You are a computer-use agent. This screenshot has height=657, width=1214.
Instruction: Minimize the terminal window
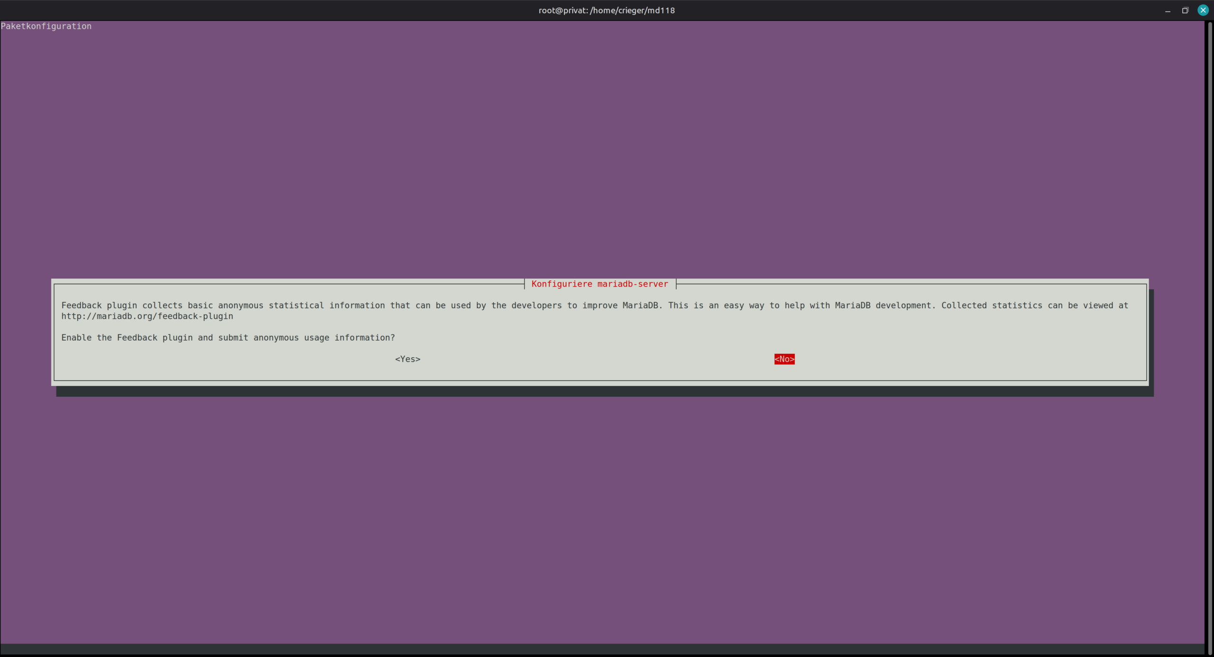pyautogui.click(x=1168, y=10)
